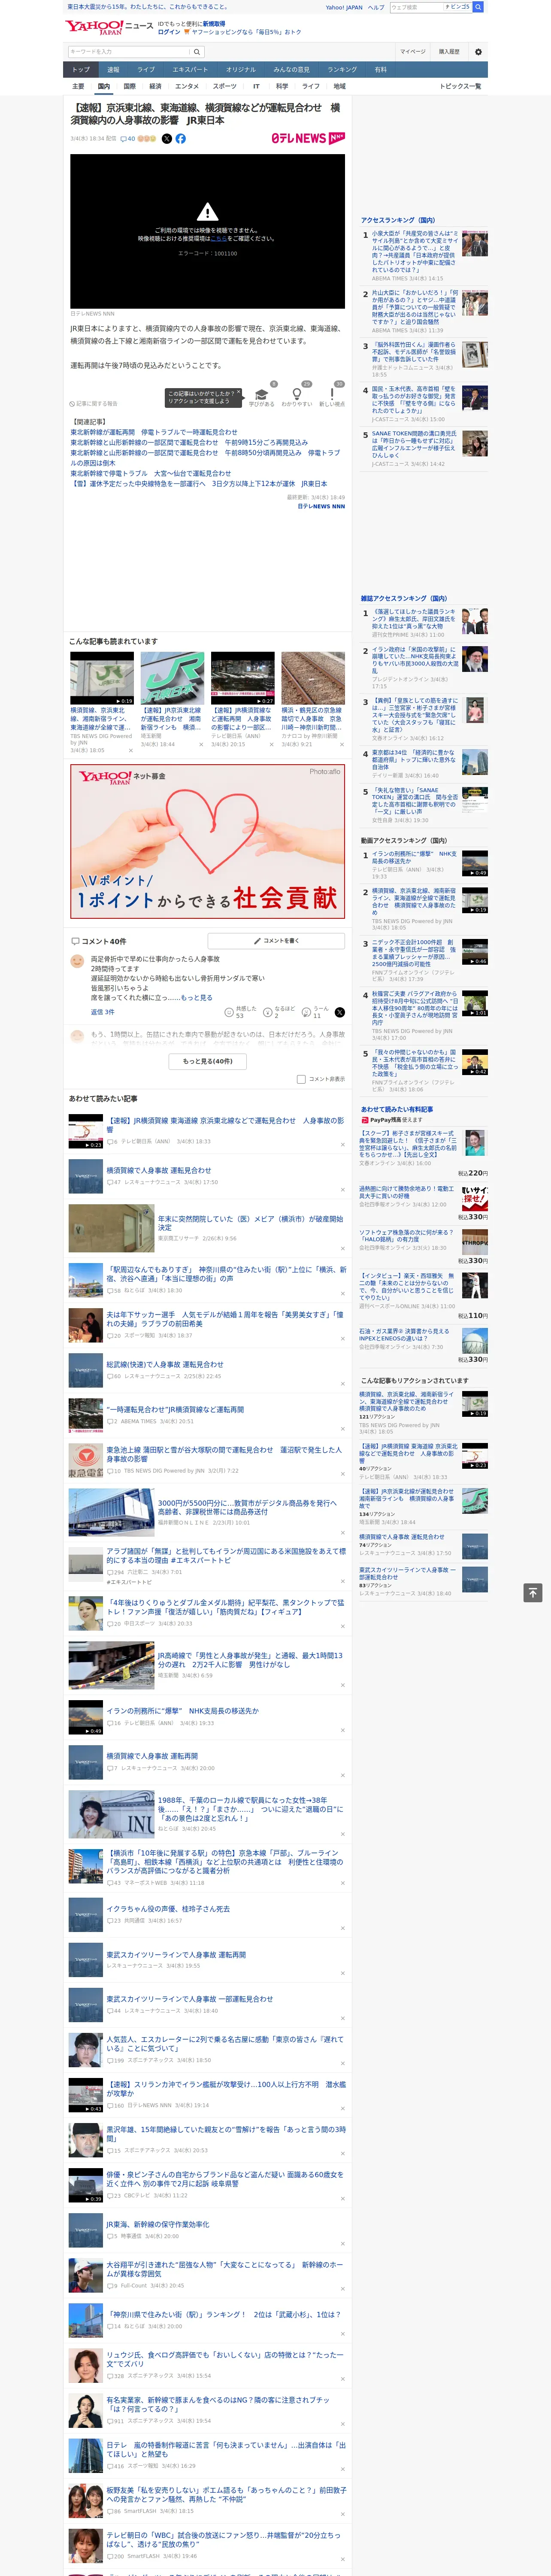Share article on X icon below headline
The height and width of the screenshot is (2576, 551).
pos(167,139)
